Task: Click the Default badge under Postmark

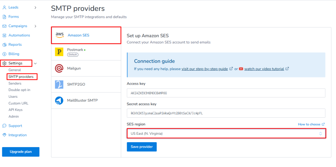Action: pos(73,55)
